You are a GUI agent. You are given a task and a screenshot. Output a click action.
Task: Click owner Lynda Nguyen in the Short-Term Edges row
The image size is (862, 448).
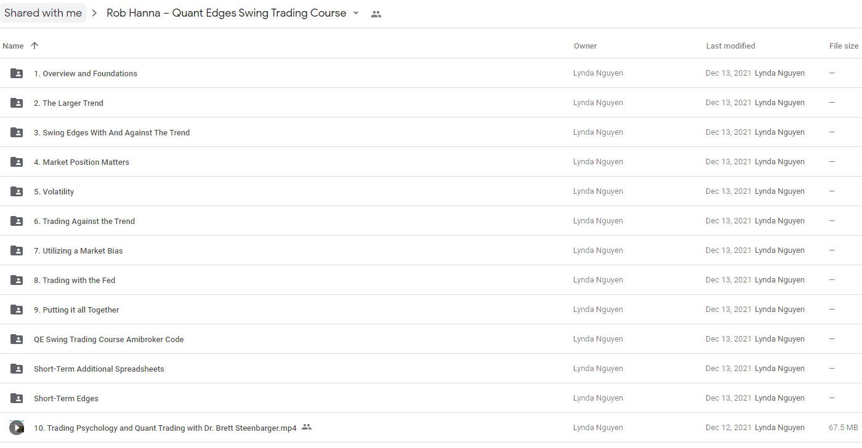(x=598, y=398)
